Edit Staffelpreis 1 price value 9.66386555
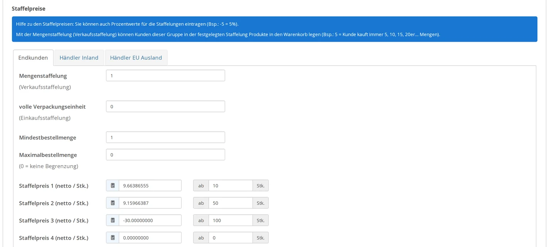The height and width of the screenshot is (247, 549). [150, 186]
